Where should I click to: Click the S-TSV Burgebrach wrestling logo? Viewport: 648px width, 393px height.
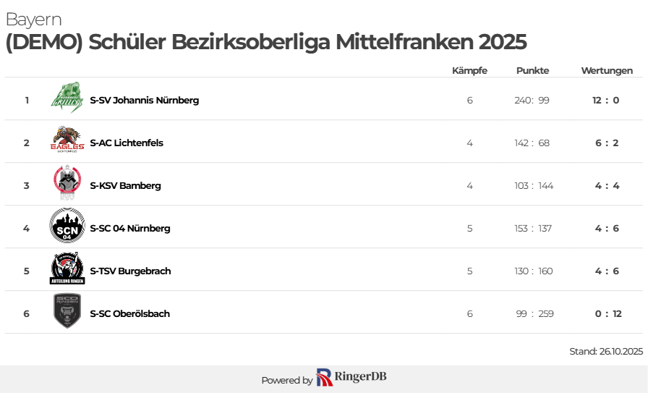pos(67,269)
